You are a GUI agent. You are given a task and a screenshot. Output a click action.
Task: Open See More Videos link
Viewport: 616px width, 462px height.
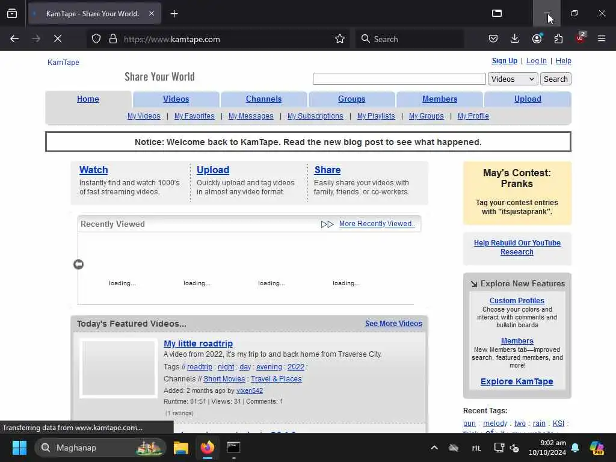393,323
